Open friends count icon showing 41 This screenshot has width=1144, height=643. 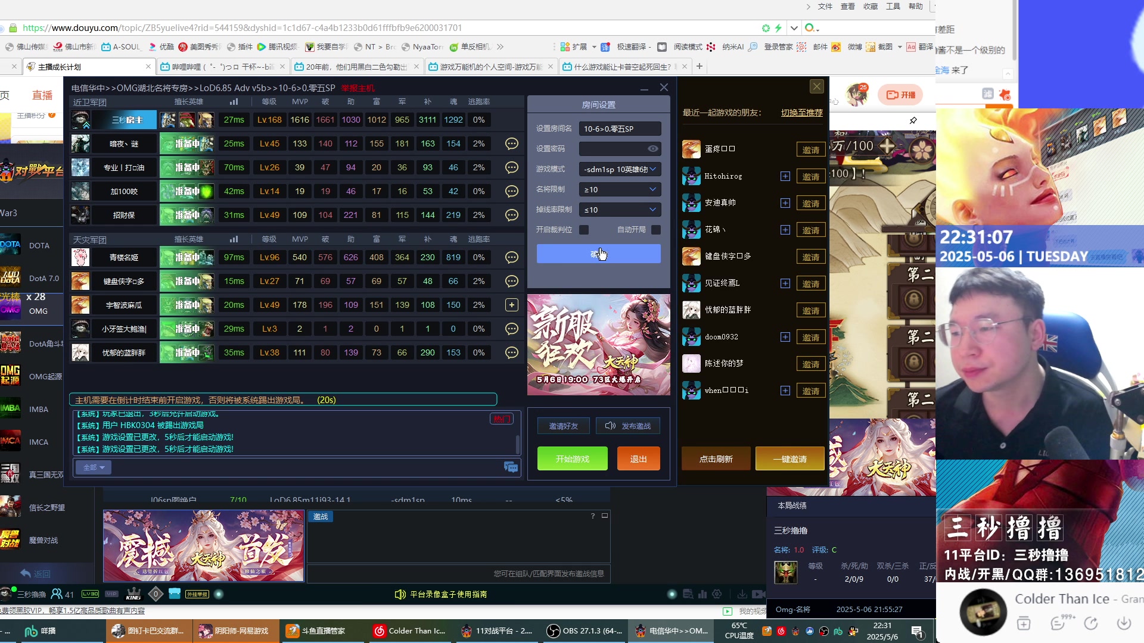[63, 594]
